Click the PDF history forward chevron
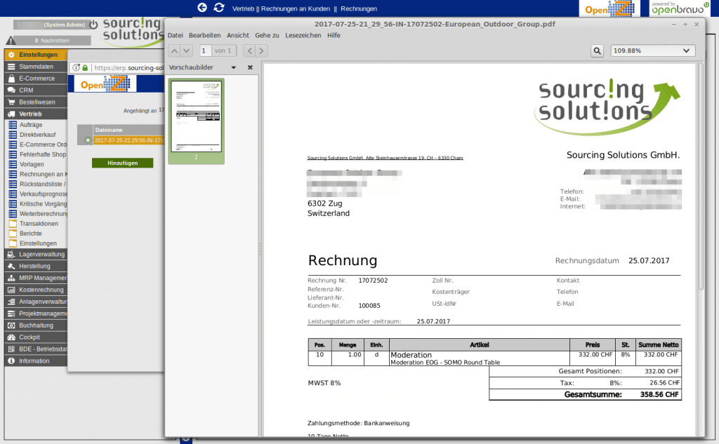This screenshot has height=444, width=719. [261, 51]
